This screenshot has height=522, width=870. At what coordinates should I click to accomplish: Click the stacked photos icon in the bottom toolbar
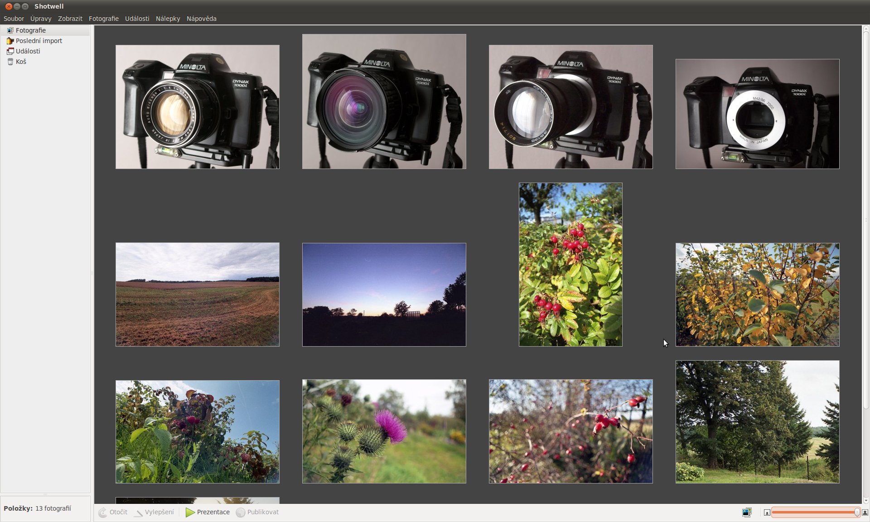[747, 512]
